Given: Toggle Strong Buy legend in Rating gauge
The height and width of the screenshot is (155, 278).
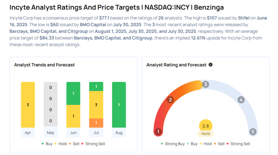Looking at the screenshot, I should pyautogui.click(x=173, y=144).
